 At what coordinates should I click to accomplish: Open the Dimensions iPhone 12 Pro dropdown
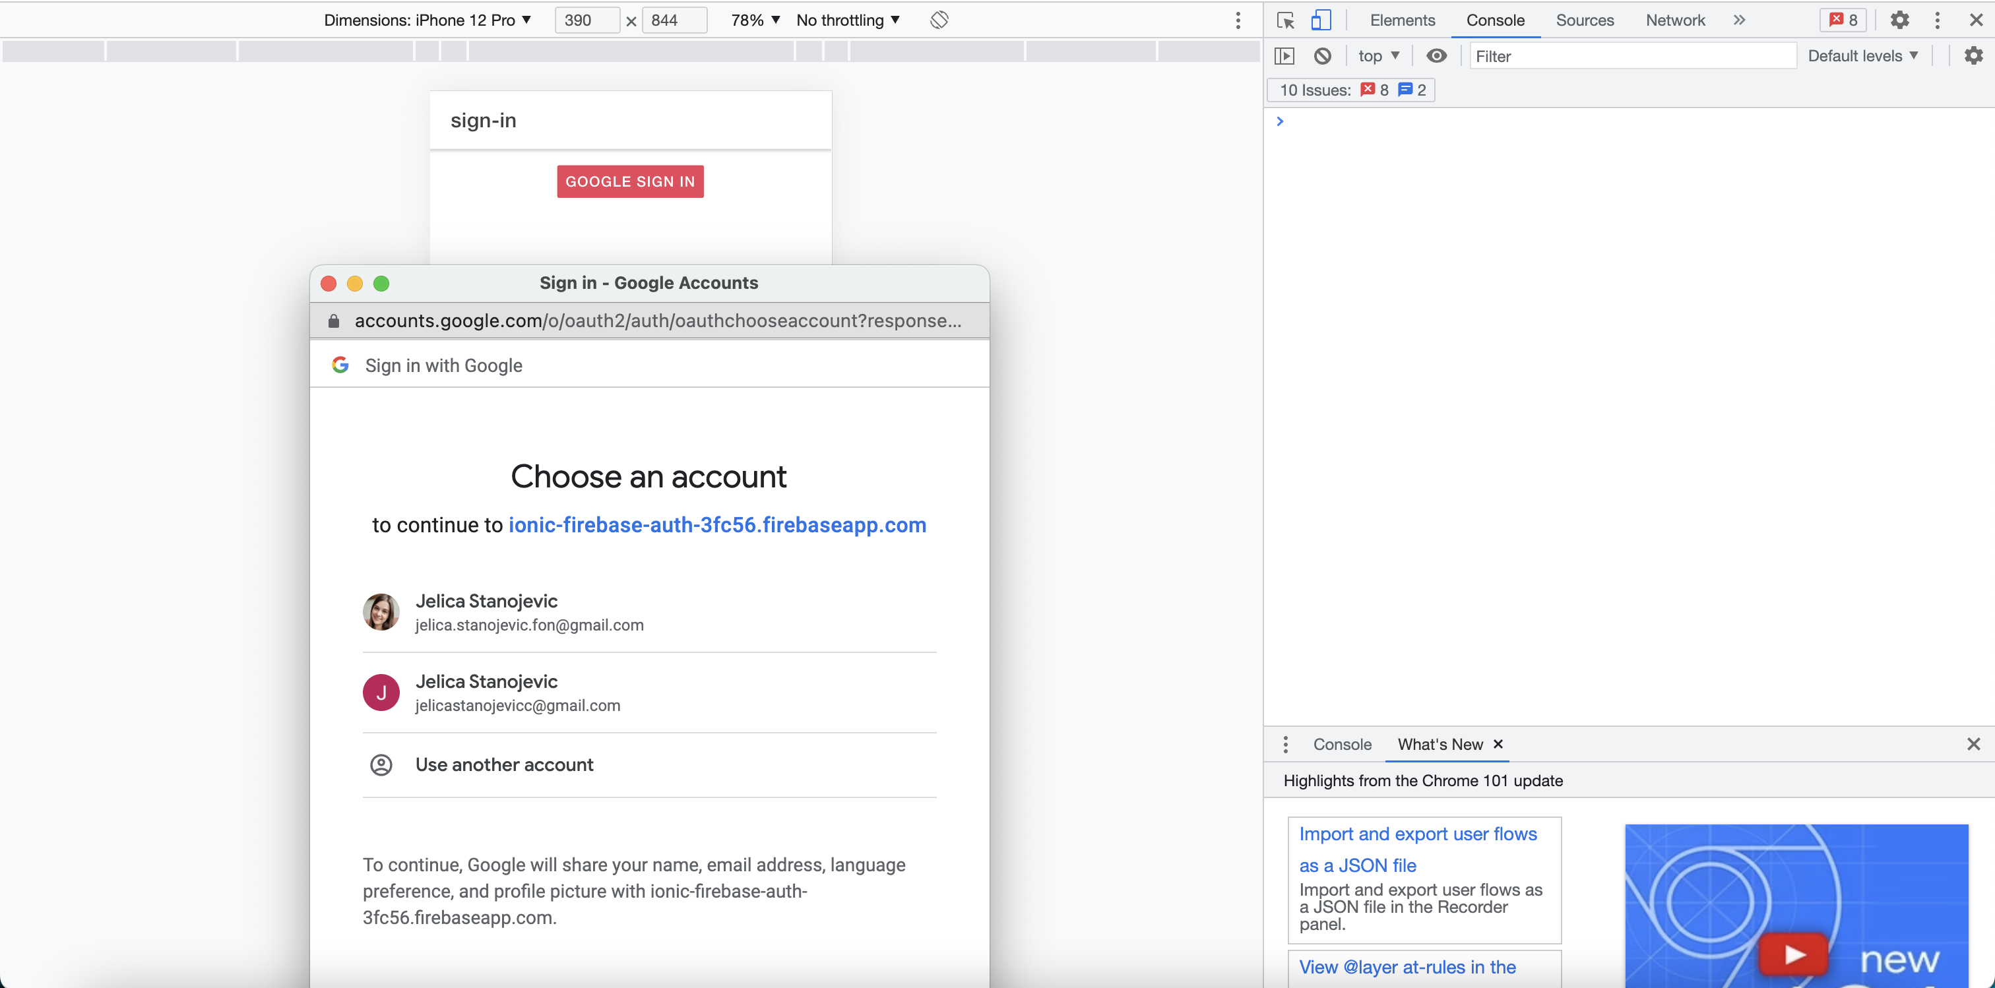[x=427, y=20]
